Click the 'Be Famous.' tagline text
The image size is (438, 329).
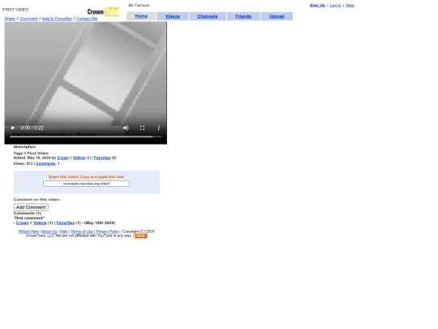(x=139, y=5)
